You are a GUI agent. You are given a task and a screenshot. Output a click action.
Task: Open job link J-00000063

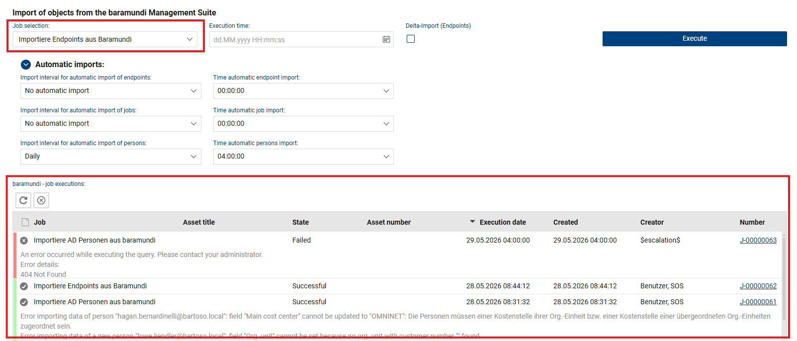tap(758, 240)
